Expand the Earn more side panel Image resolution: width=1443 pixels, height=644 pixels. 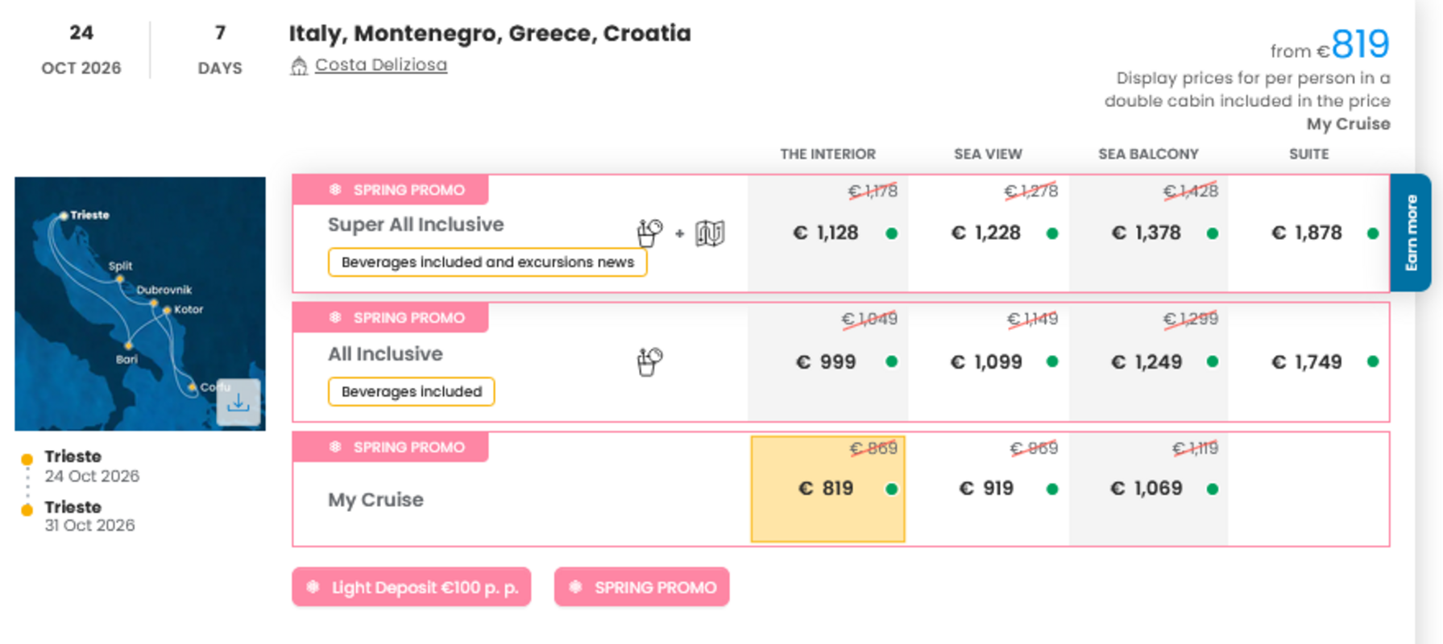(x=1411, y=232)
